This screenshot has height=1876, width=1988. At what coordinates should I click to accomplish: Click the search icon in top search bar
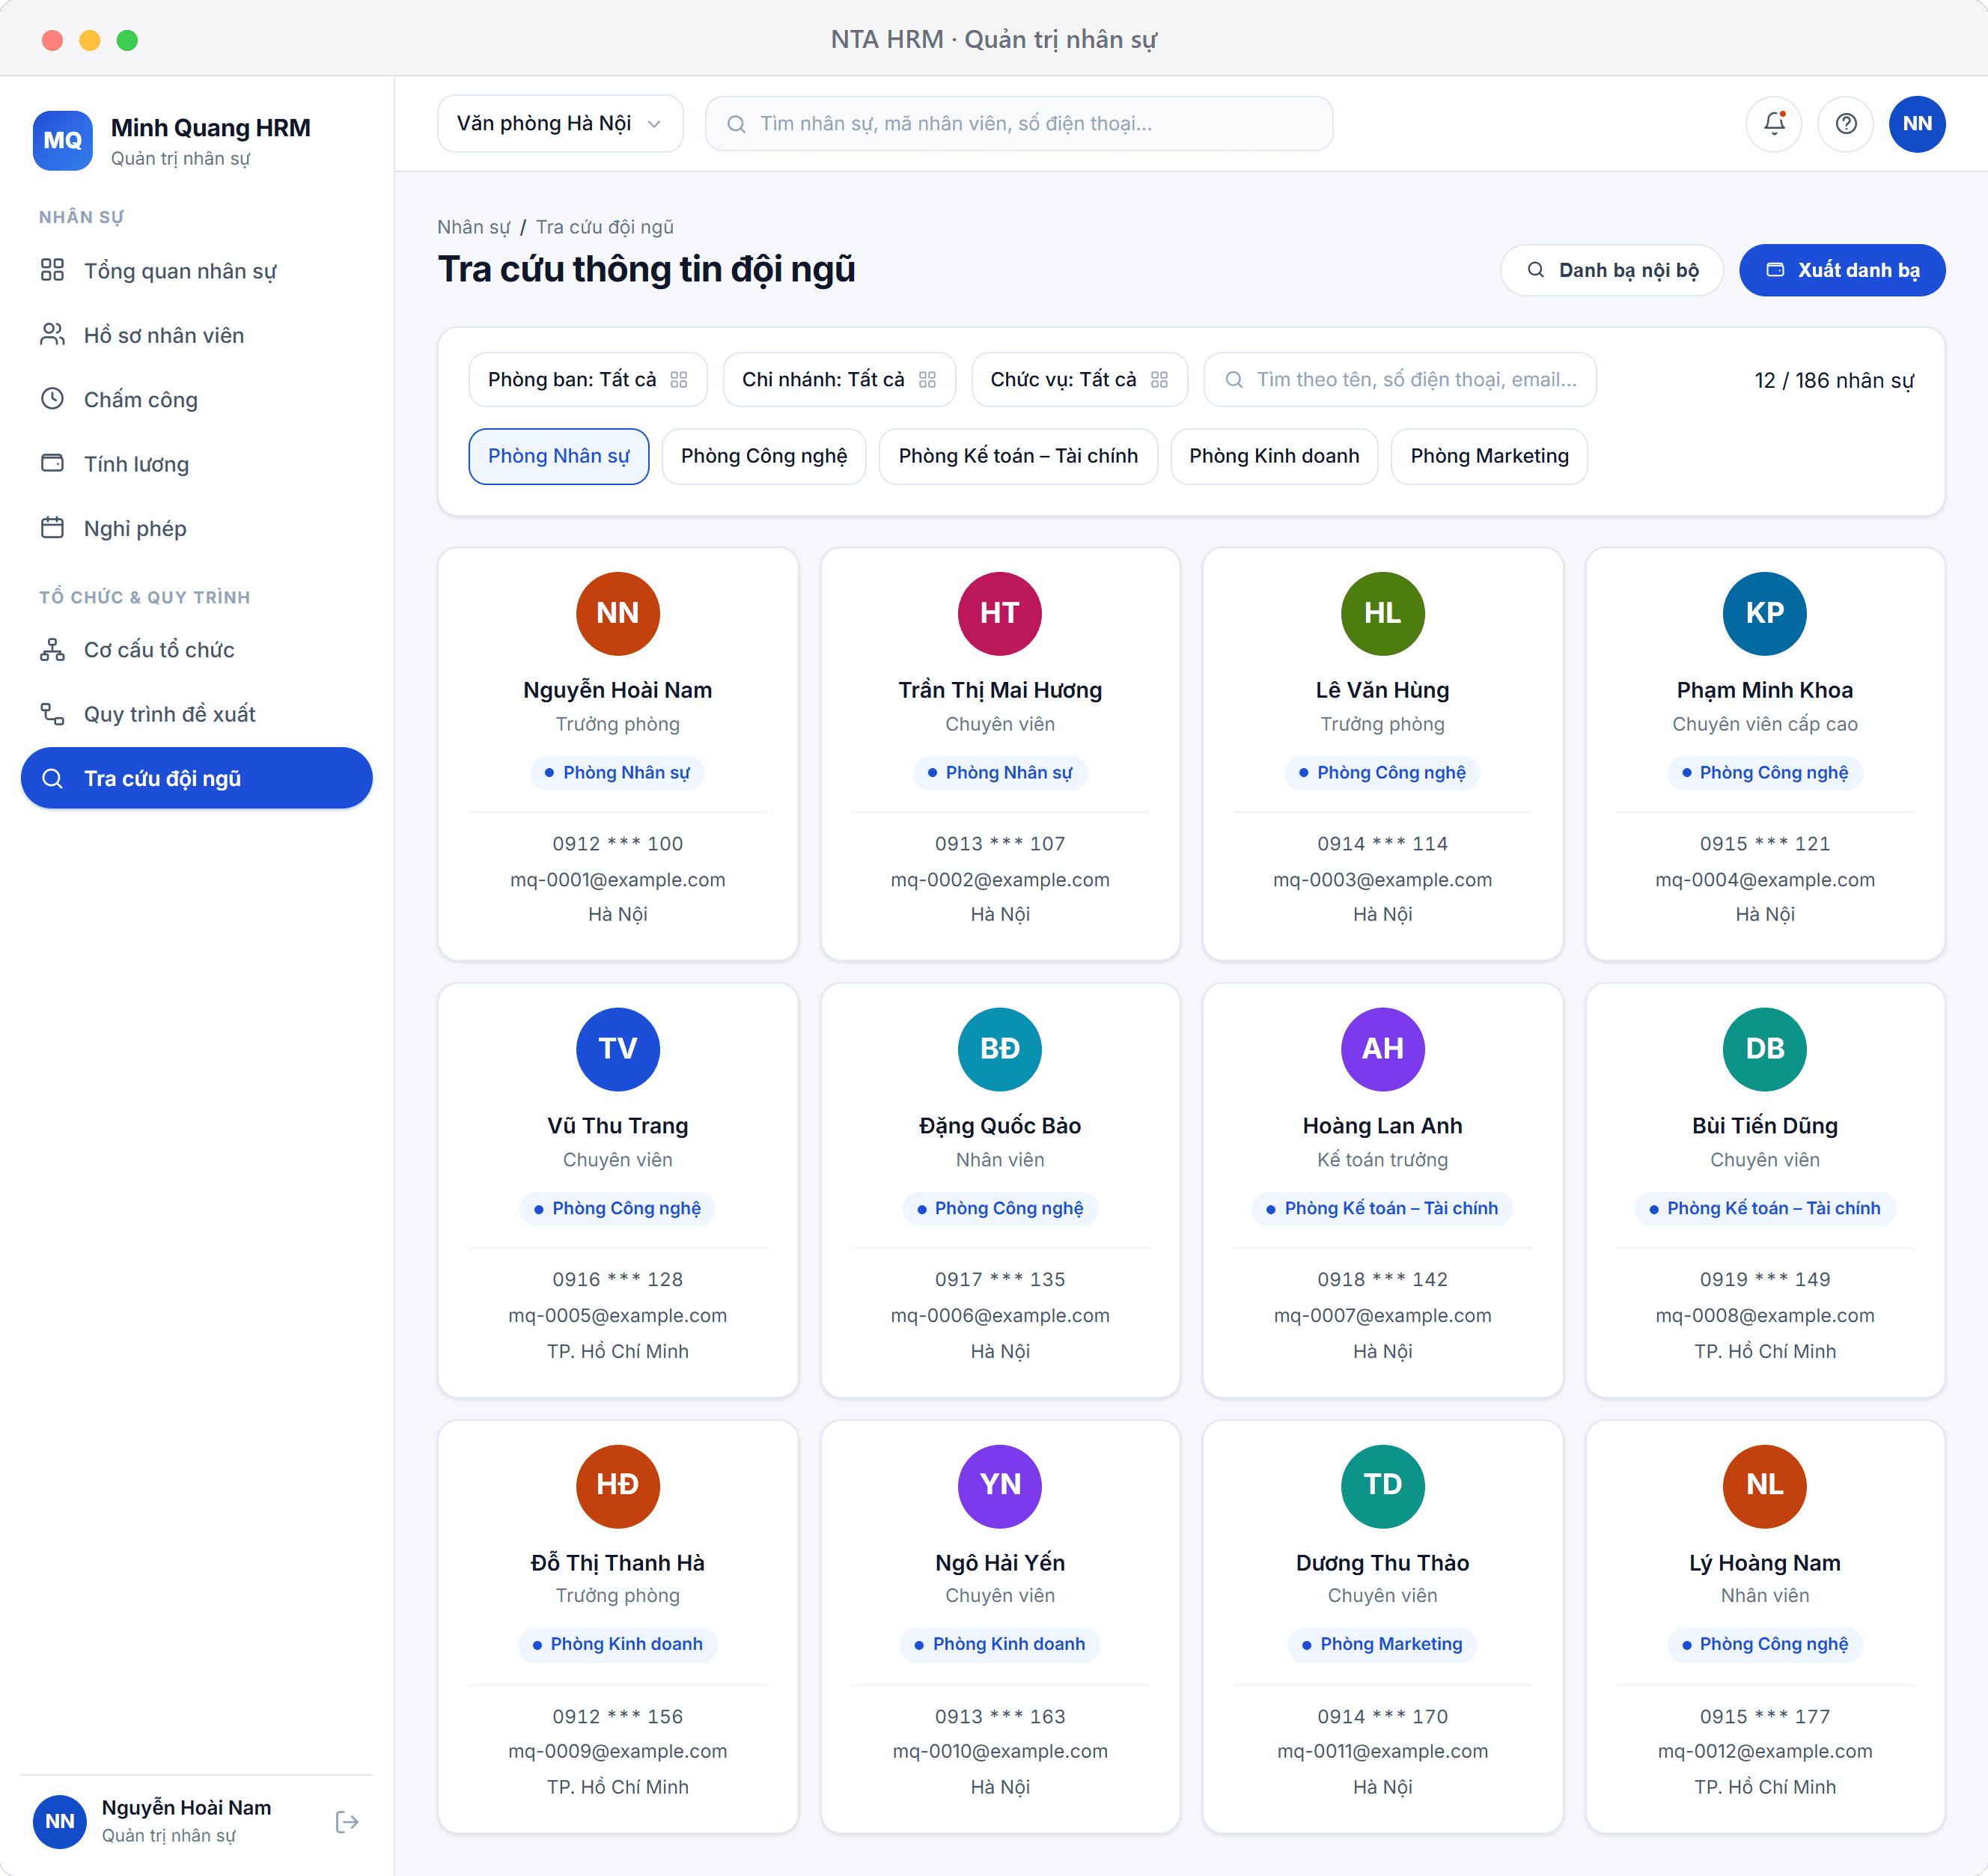point(736,124)
